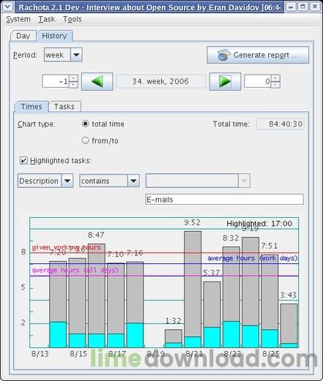Open the window menu icon in title bar
The width and height of the screenshot is (323, 381).
click(7, 7)
